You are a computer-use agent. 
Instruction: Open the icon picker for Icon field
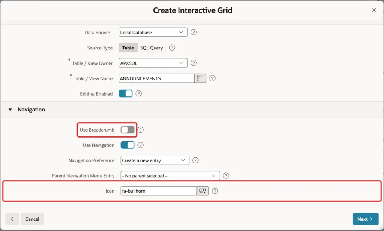click(x=203, y=191)
